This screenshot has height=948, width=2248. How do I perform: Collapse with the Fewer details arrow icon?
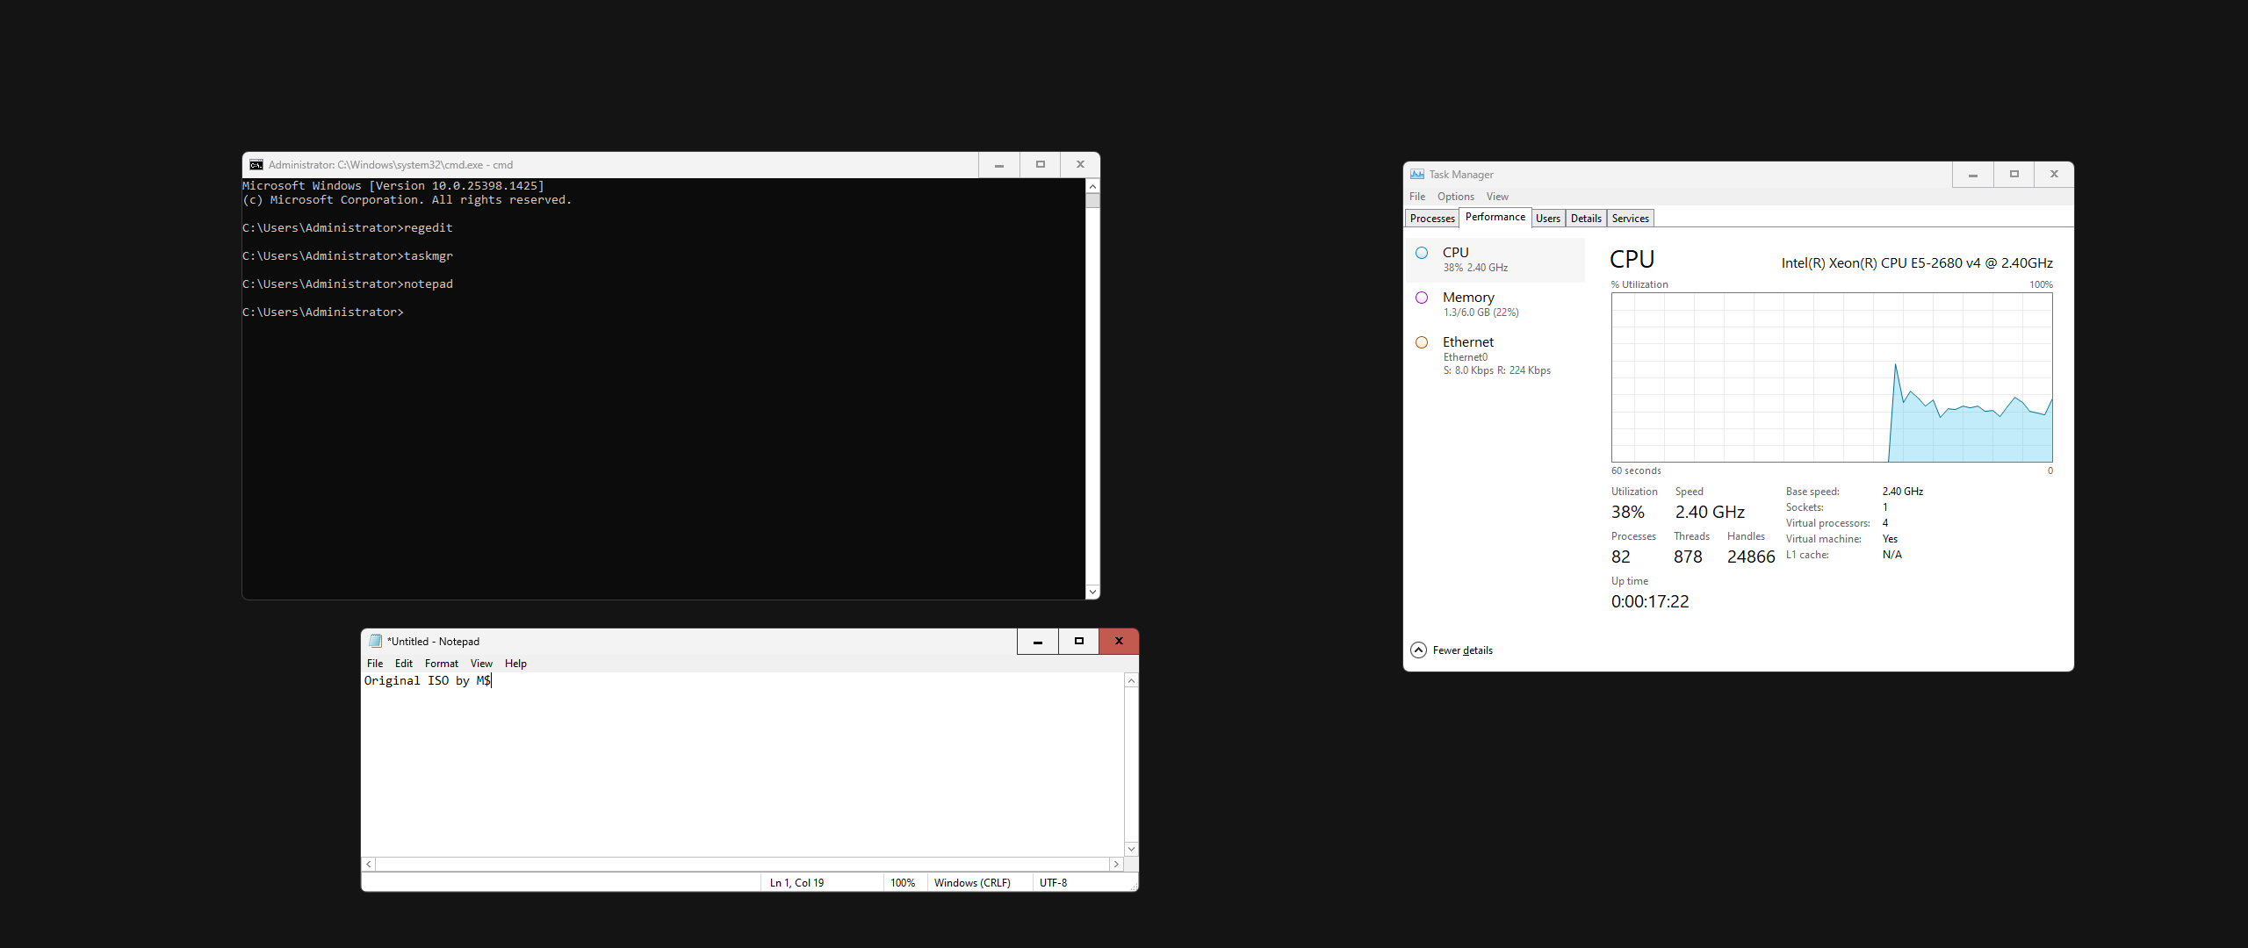(1418, 650)
